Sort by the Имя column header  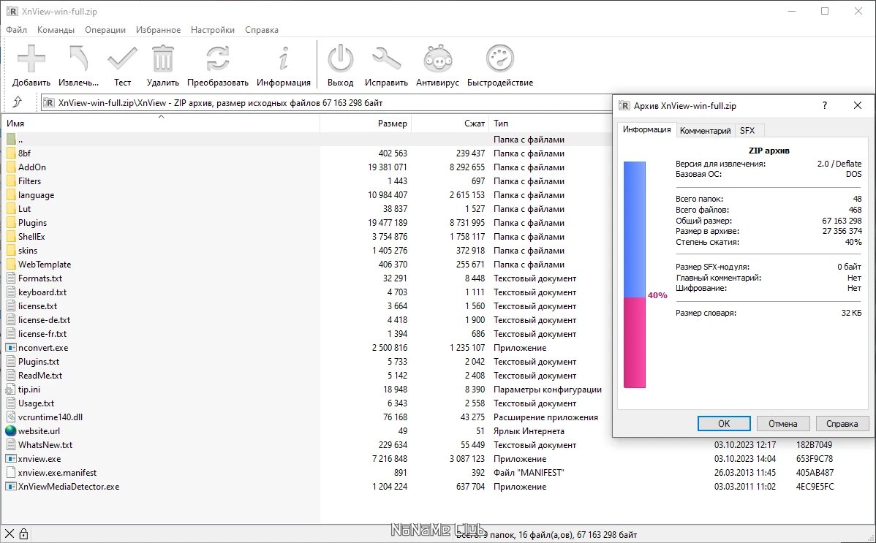tap(160, 124)
